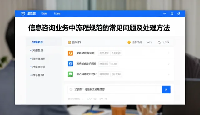Click the circle icon in the blue title bar
The height and width of the screenshot is (115, 200).
(x=172, y=14)
